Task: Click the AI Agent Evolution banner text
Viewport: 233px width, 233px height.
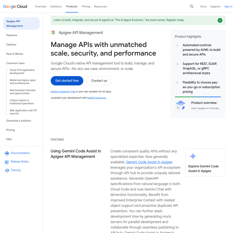Action: [119, 20]
